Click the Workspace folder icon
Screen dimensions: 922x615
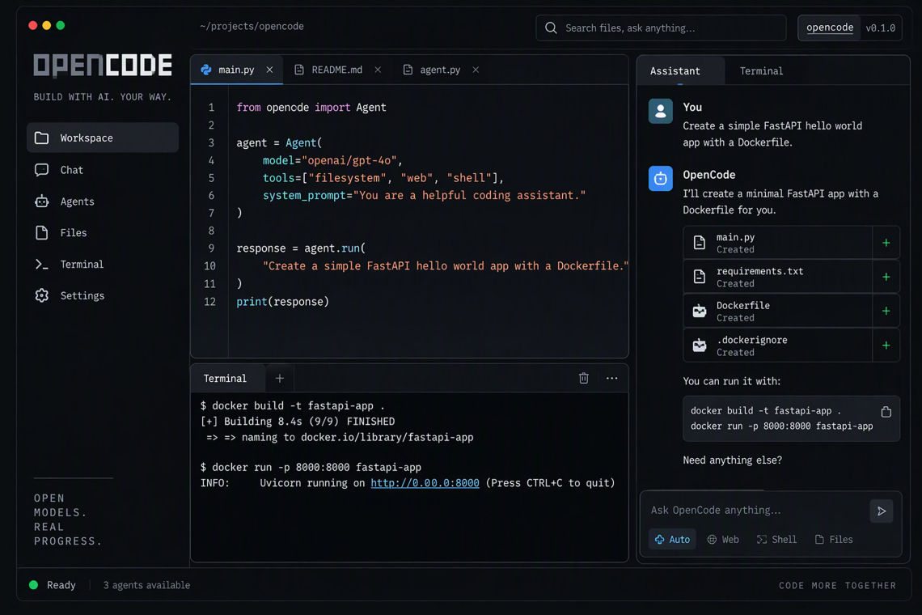[42, 138]
